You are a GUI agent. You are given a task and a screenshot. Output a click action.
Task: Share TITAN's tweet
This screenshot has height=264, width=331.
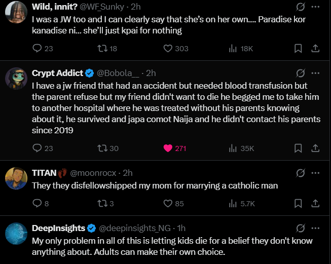click(x=315, y=204)
